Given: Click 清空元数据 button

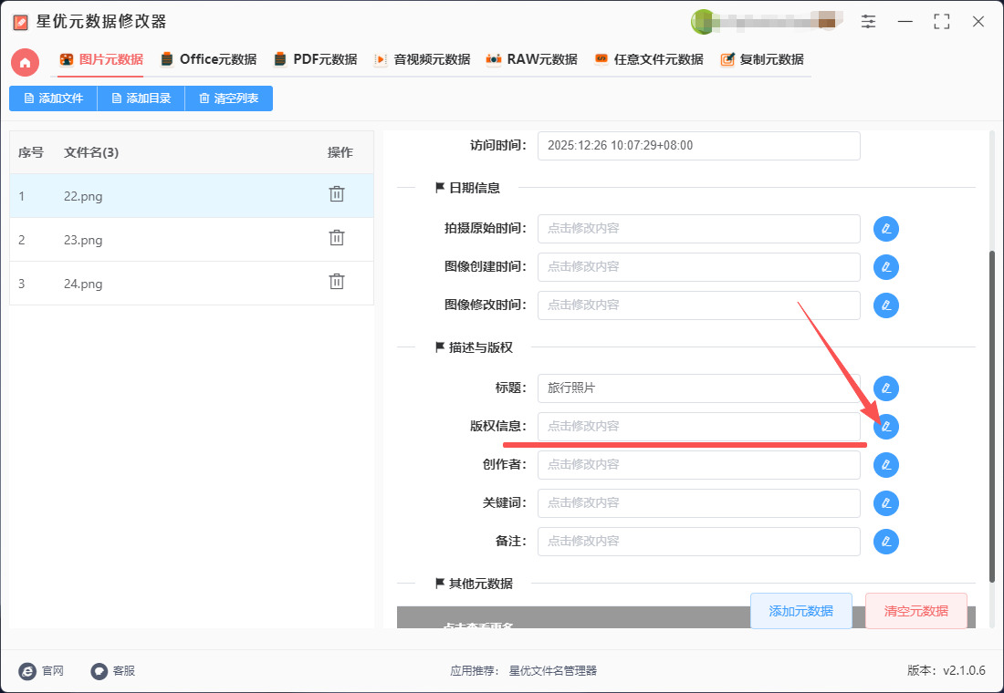Looking at the screenshot, I should tap(916, 611).
